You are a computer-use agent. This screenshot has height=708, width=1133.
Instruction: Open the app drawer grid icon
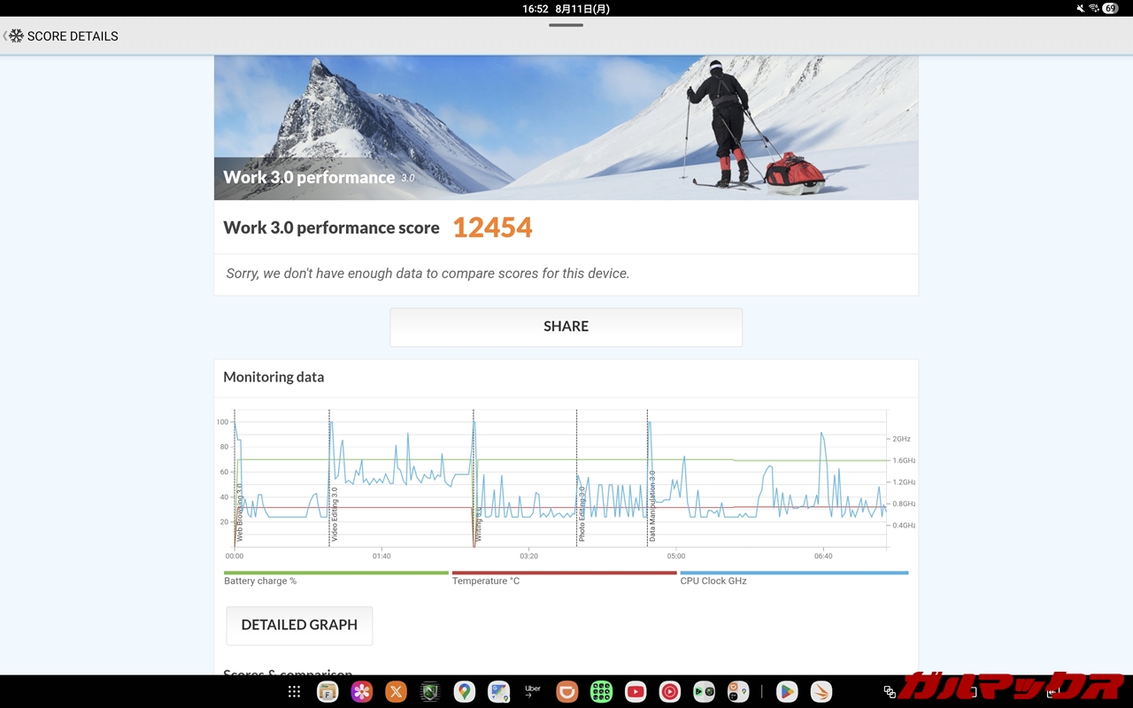tap(294, 692)
